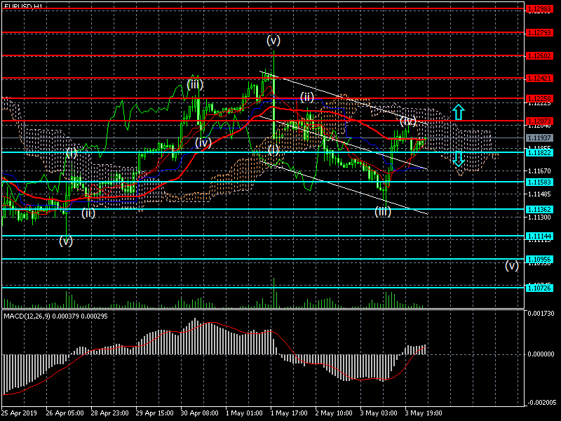Select wave label (i) below the 1 May spike

point(273,149)
